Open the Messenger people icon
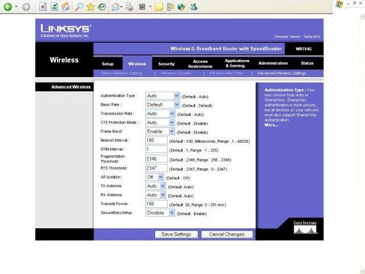Image resolution: width=365 pixels, height=274 pixels. tap(193, 7)
